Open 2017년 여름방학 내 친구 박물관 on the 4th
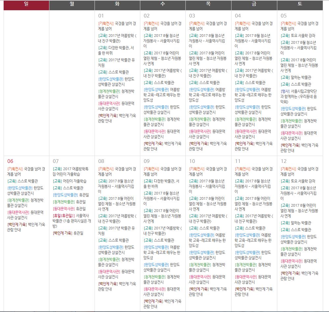329x312 pixels. click(x=254, y=73)
